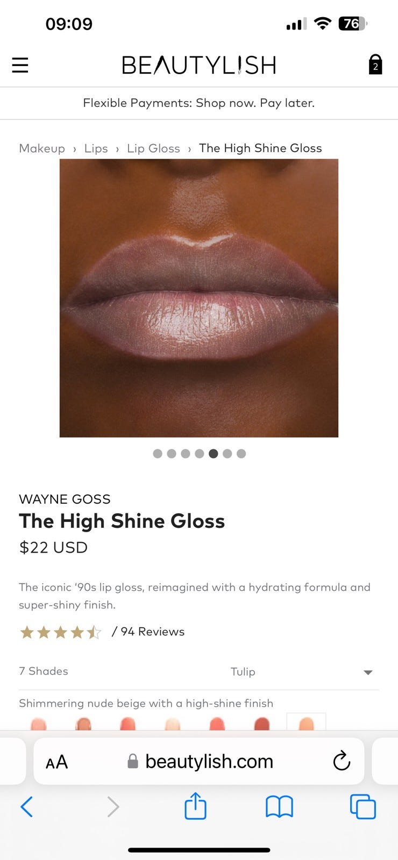Image resolution: width=398 pixels, height=860 pixels.
Task: Go to Makeup breadcrumb
Action: (42, 148)
